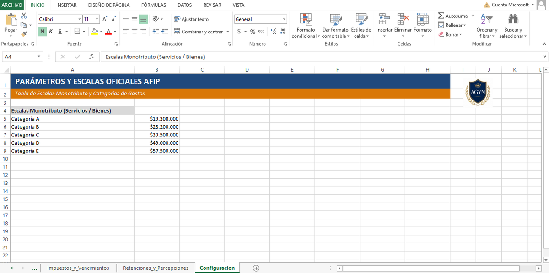Expand the Combinar y centrar dropdown arrow

click(x=227, y=31)
